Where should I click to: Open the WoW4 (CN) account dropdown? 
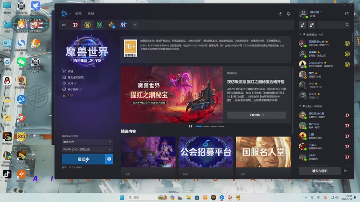tap(87, 149)
